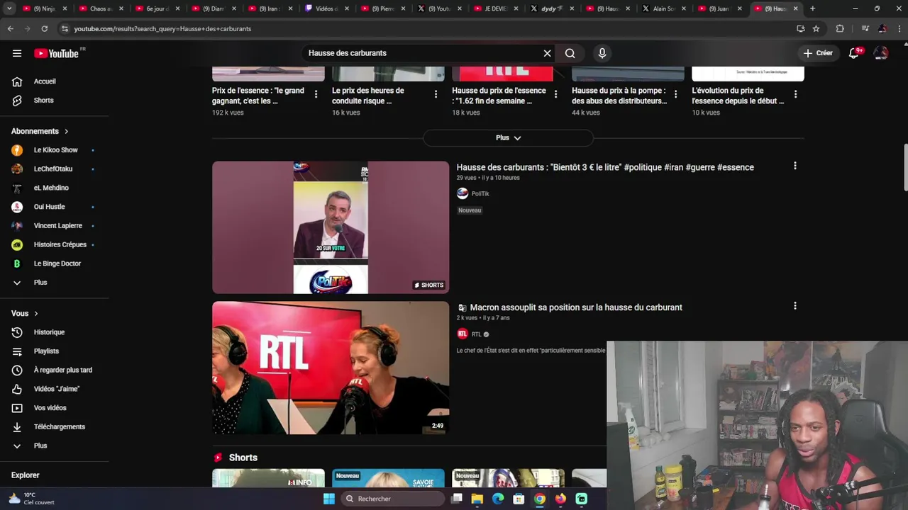The width and height of the screenshot is (908, 510).
Task: Open File Explorer from taskbar
Action: (x=477, y=499)
